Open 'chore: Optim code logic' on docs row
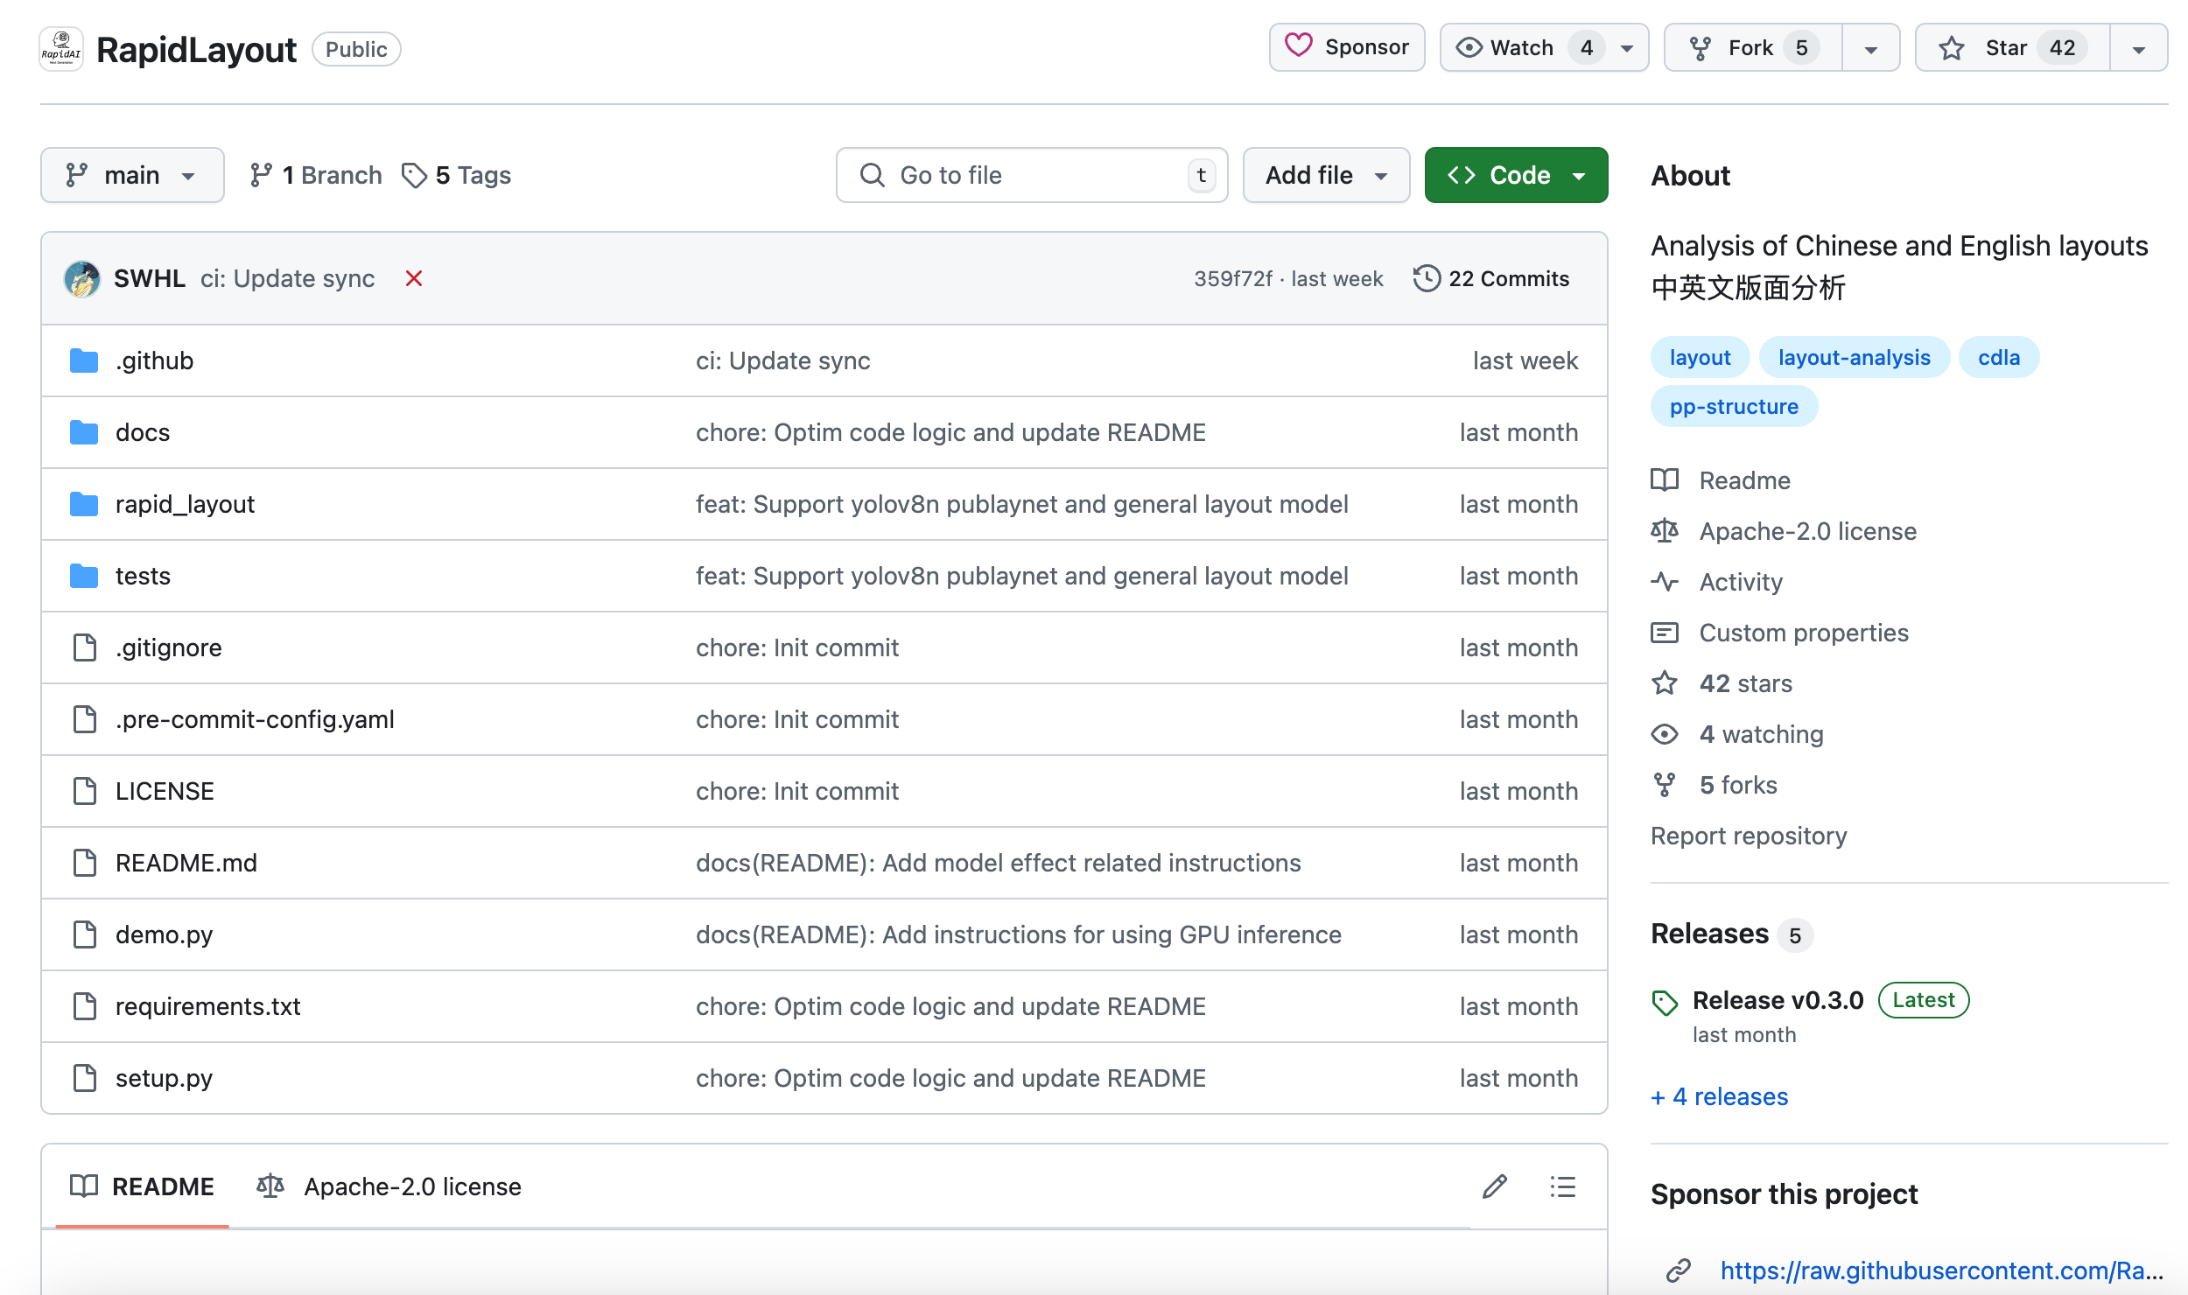Screen dimensions: 2188x1295 950,432
